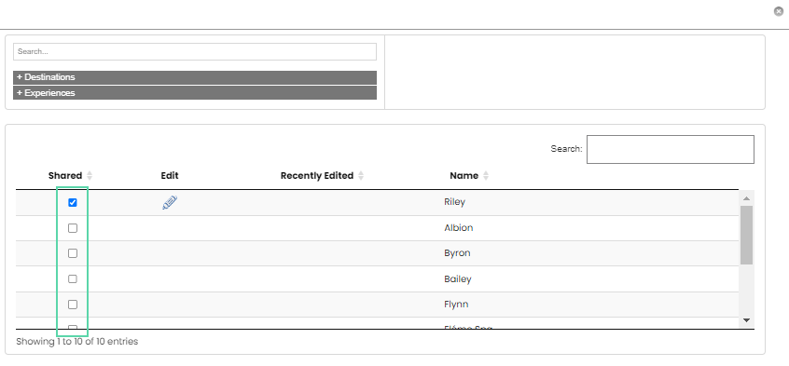Sort table by Recently Edited header
Image resolution: width=789 pixels, height=366 pixels.
317,176
